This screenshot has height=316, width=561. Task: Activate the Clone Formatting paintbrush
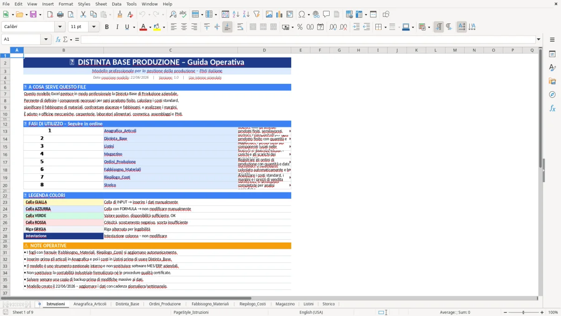pyautogui.click(x=120, y=15)
